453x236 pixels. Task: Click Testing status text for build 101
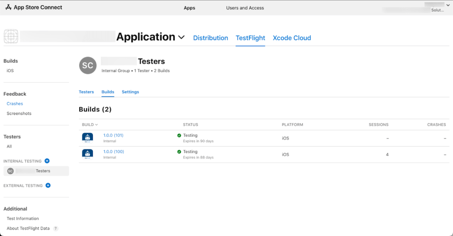click(x=190, y=135)
